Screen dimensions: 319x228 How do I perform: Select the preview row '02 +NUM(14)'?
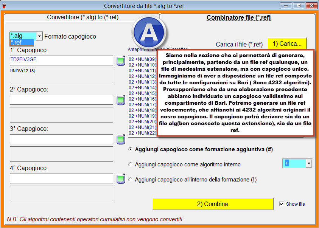click(x=143, y=88)
